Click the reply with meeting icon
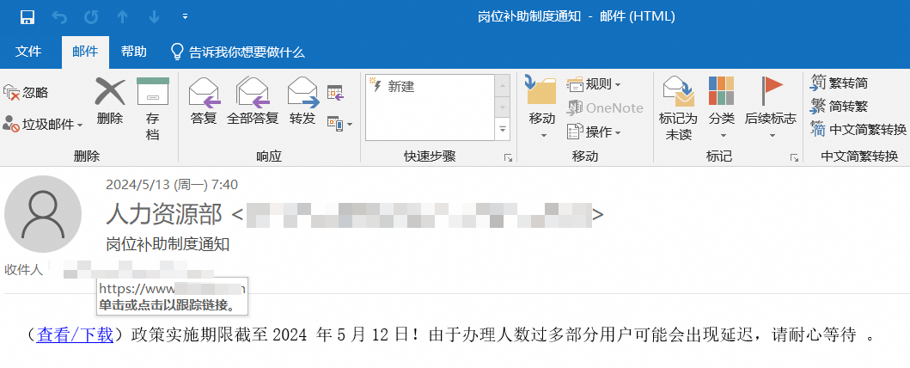The image size is (910, 368). click(335, 92)
